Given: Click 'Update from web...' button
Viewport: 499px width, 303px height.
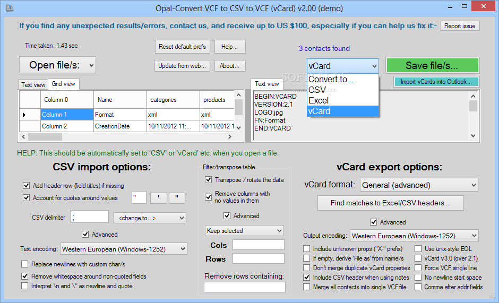Looking at the screenshot, I should pos(183,66).
